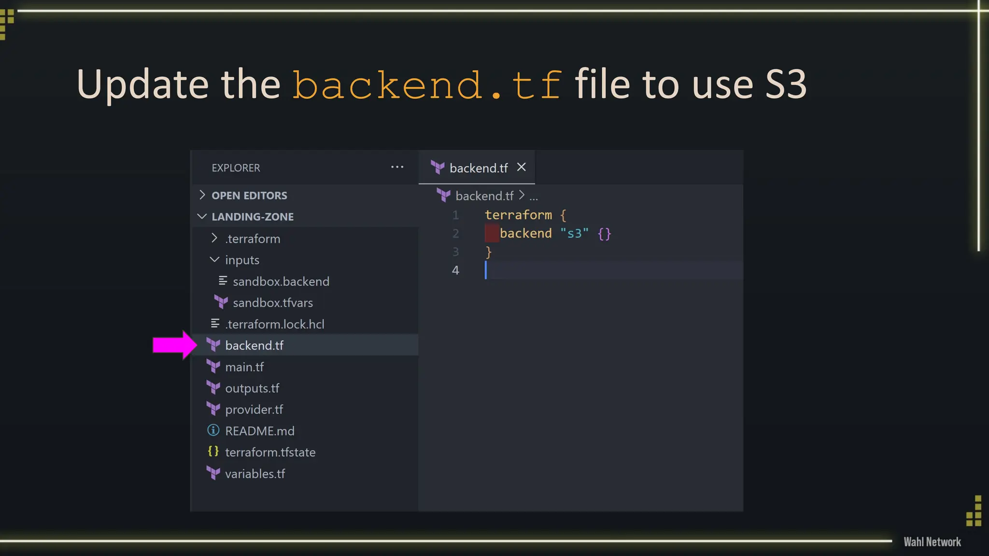Open Explorer more actions ellipsis menu

397,167
